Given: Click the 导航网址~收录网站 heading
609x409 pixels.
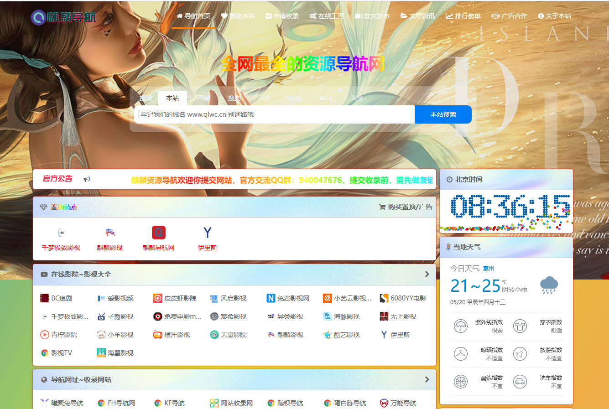Looking at the screenshot, I should tap(81, 380).
